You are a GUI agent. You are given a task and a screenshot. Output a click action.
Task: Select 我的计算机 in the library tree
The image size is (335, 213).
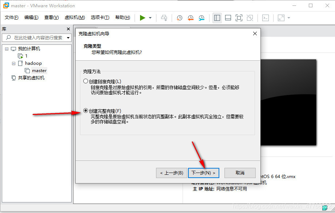click(29, 49)
